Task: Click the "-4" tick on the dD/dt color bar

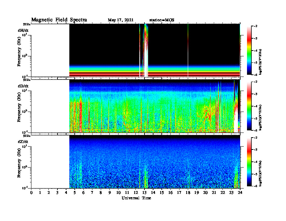Action: [256, 106]
